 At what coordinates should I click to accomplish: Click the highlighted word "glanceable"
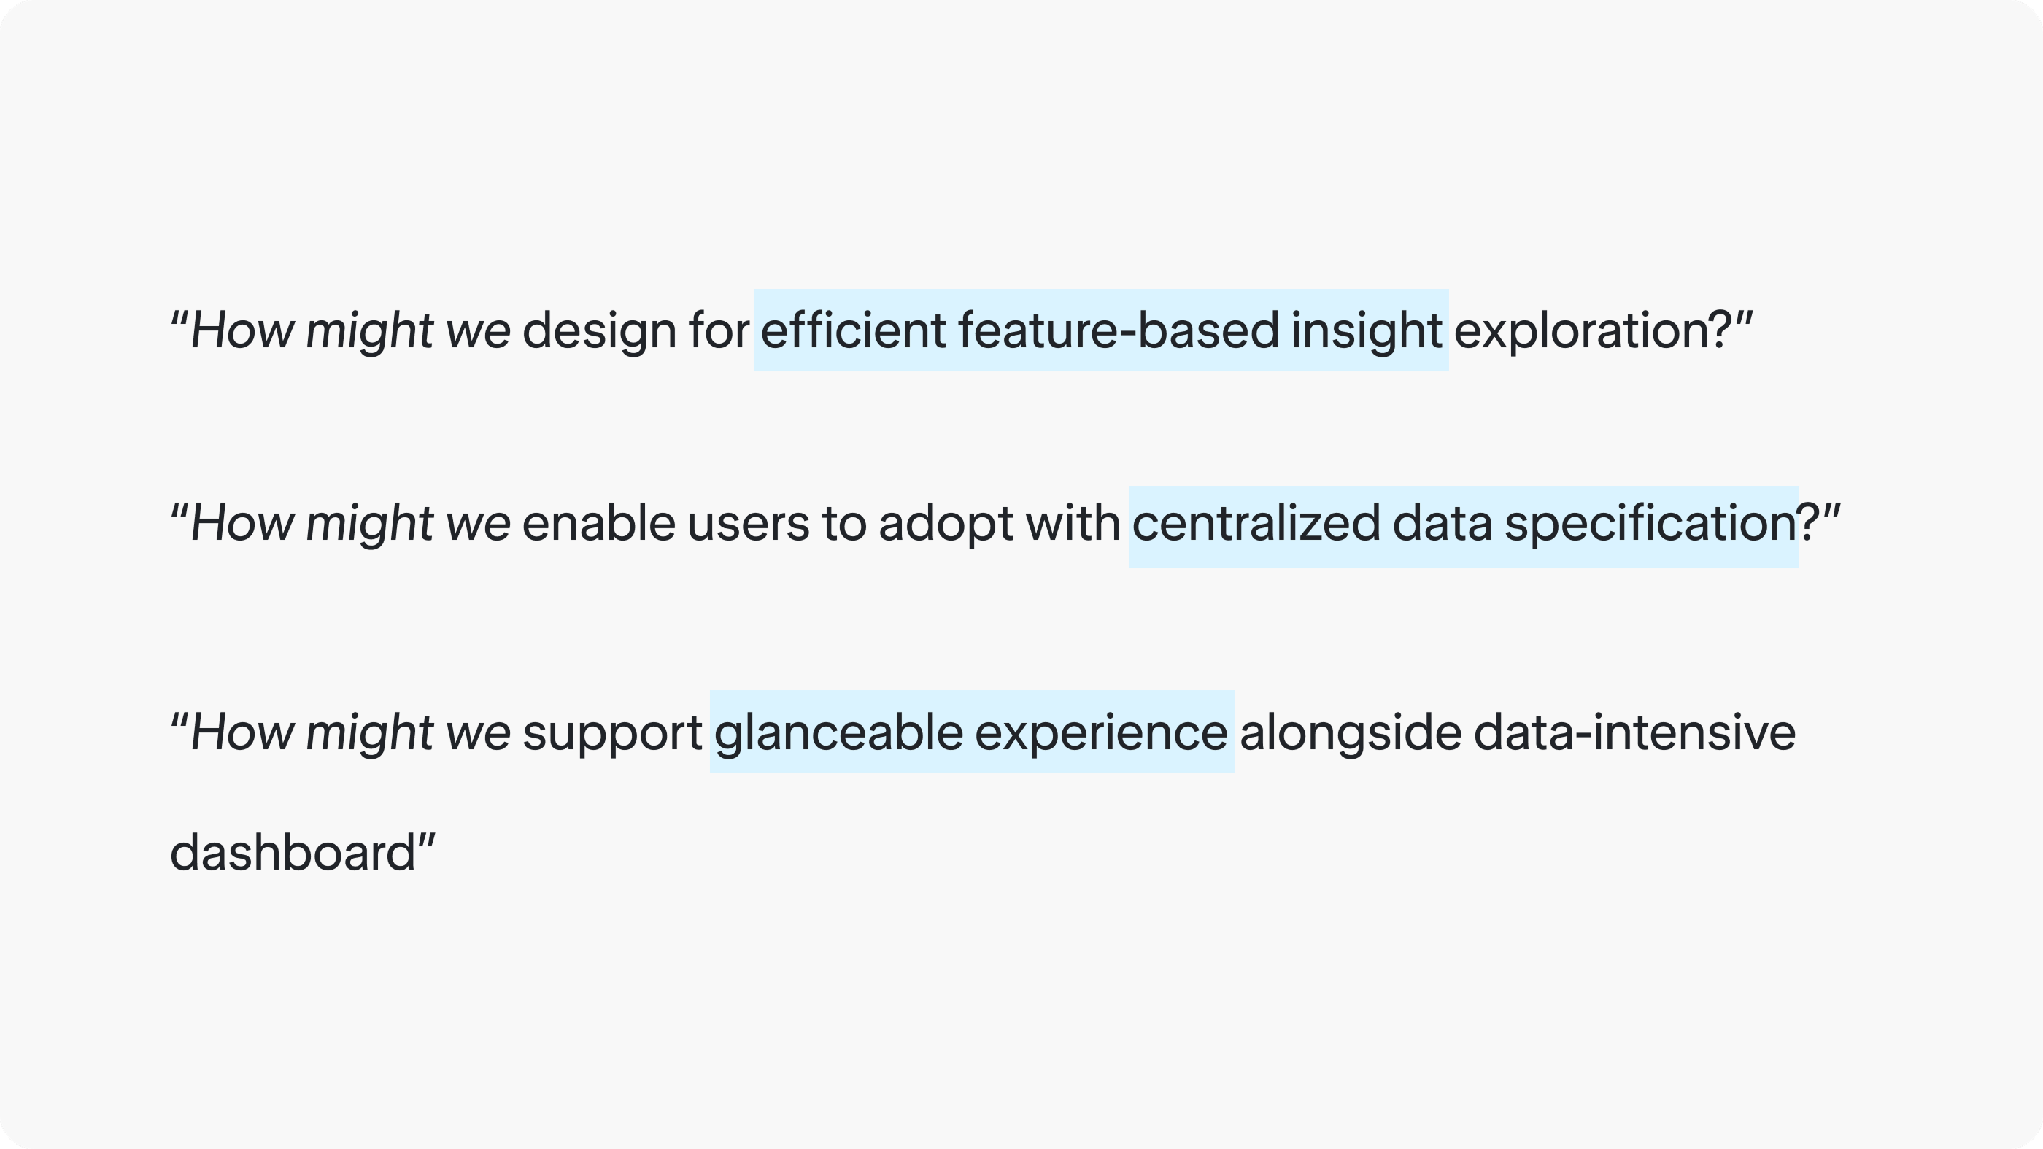[838, 733]
